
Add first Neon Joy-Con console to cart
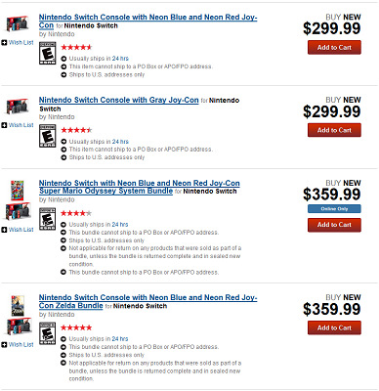[334, 47]
